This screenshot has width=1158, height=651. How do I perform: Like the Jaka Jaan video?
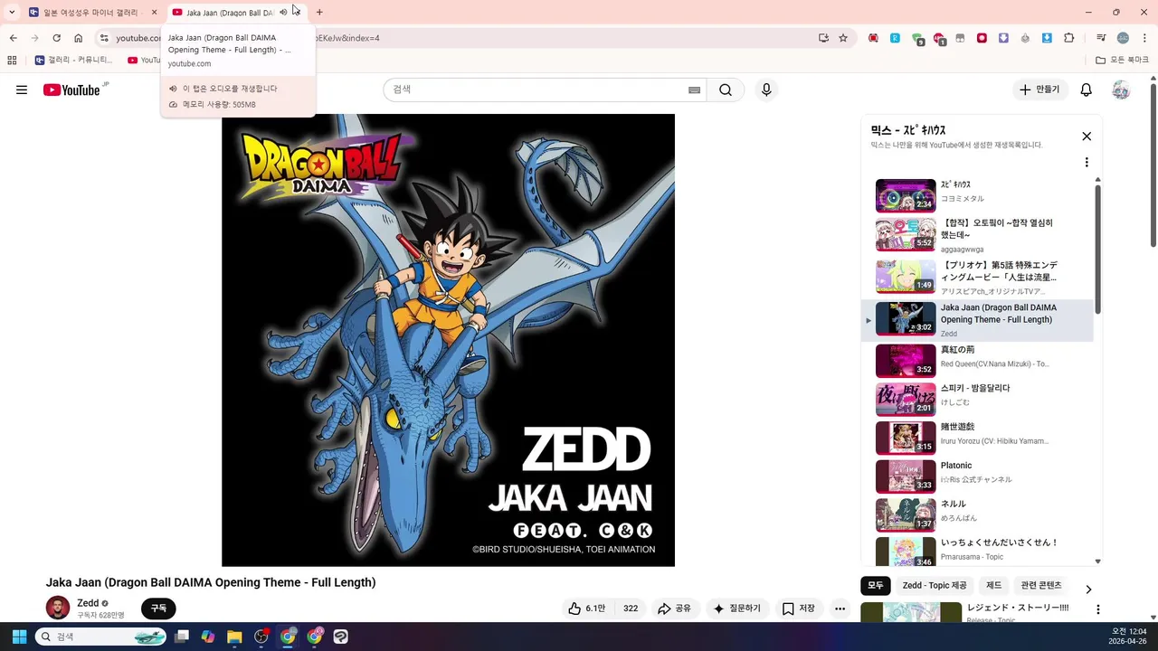(x=586, y=609)
